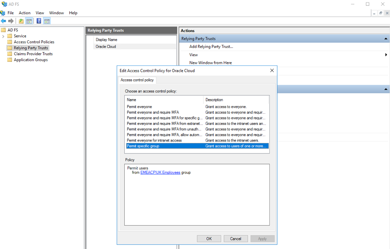Click the Claims Provider Trusts folder icon

pos(10,54)
